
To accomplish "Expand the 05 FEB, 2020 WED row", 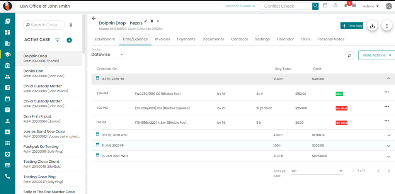I will coord(388,135).
